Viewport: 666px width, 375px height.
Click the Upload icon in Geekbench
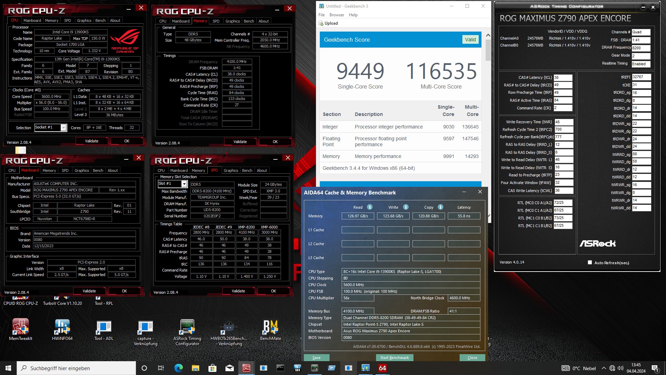(x=321, y=23)
